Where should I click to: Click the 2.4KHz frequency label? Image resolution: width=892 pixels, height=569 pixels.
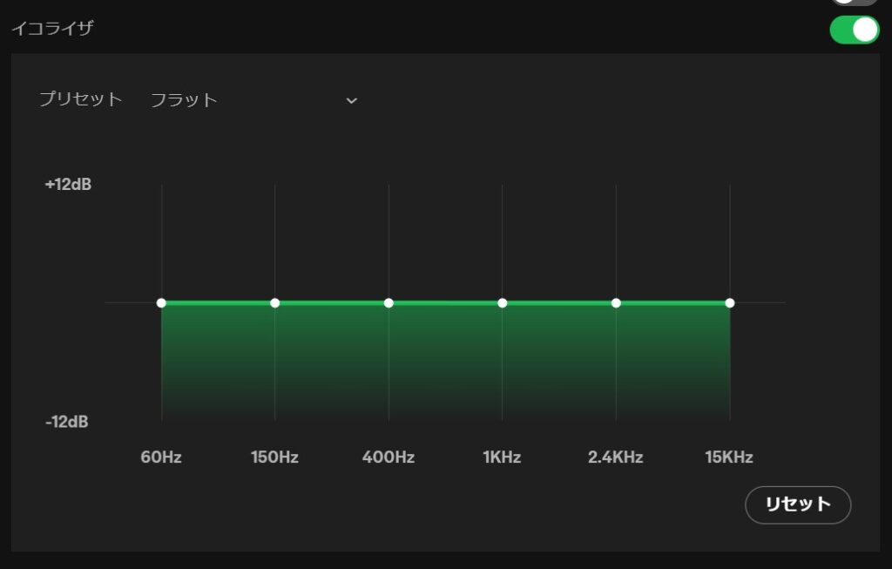[616, 457]
